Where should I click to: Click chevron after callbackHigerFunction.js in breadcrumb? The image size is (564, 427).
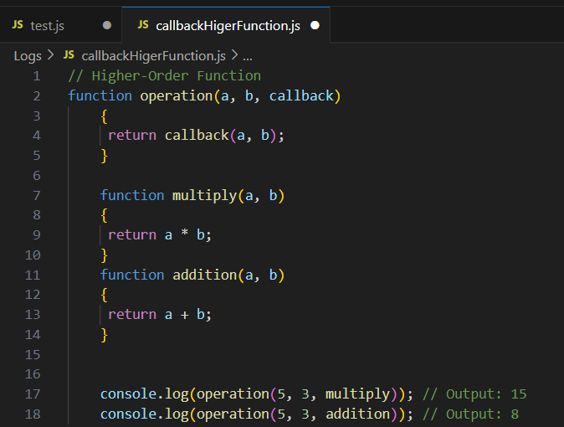(x=234, y=55)
